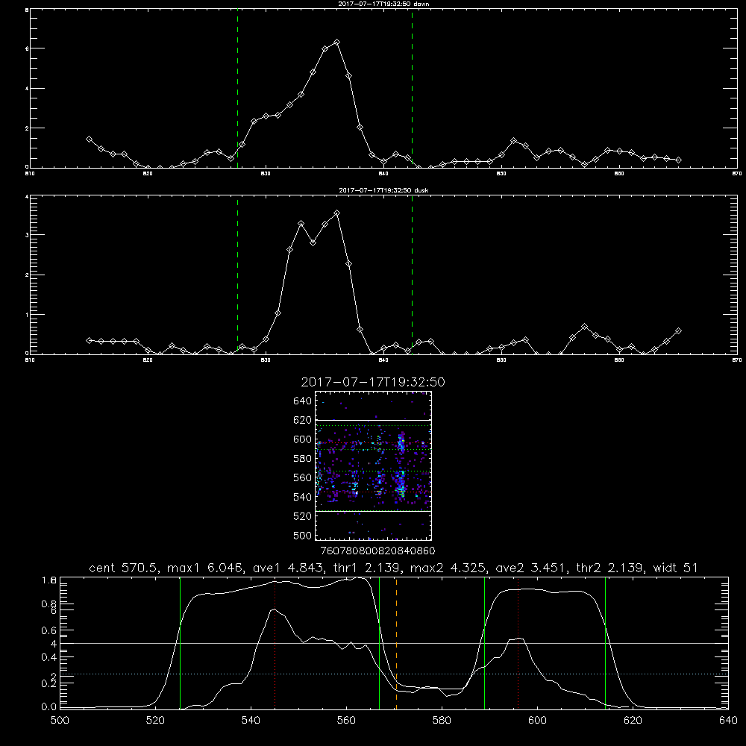Click the last diamond marker of the dusk curve
This screenshot has height=746, width=746.
(x=678, y=330)
